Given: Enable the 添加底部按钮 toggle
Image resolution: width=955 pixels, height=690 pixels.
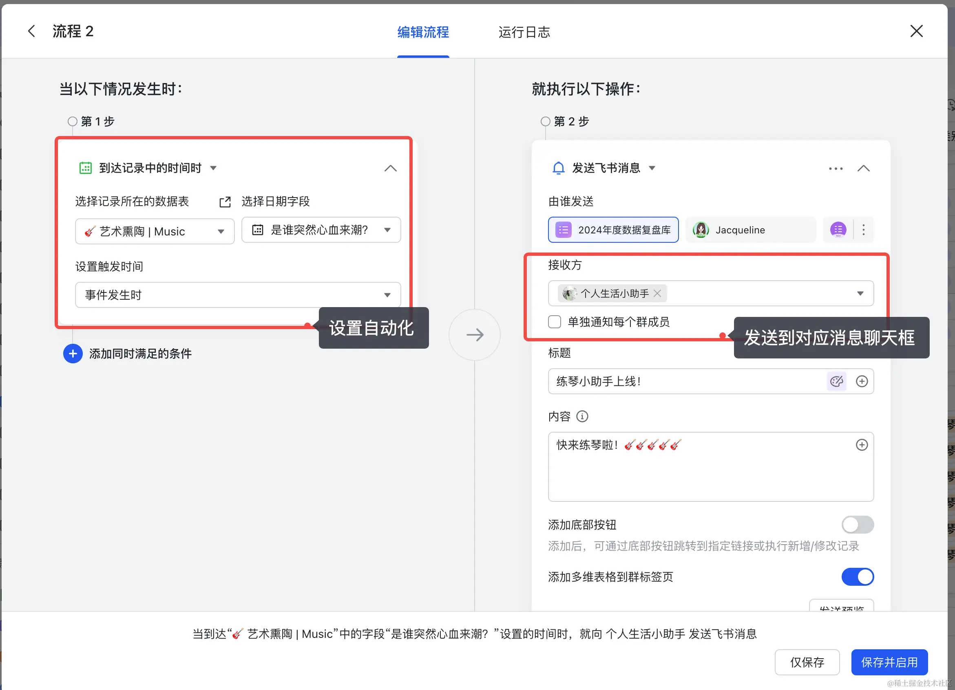Looking at the screenshot, I should click(x=857, y=525).
